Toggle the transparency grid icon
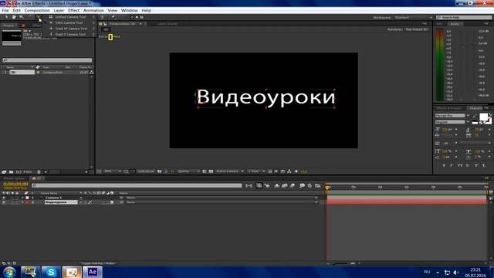The image size is (494, 278). coord(211,171)
